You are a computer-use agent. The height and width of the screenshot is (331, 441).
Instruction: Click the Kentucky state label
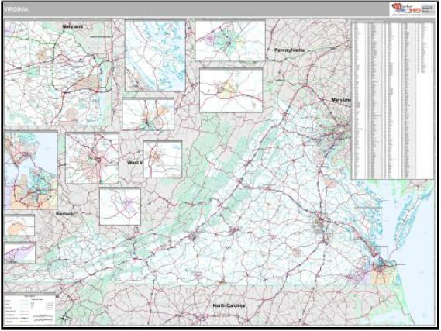tap(65, 214)
